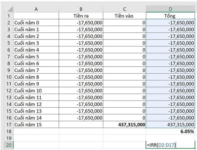Select empty cell B17 beside 'Cuối năm 15'
This screenshot has height=150, width=197.
point(81,125)
